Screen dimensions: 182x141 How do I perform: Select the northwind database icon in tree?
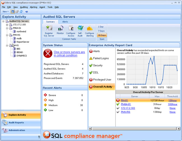point(14,31)
